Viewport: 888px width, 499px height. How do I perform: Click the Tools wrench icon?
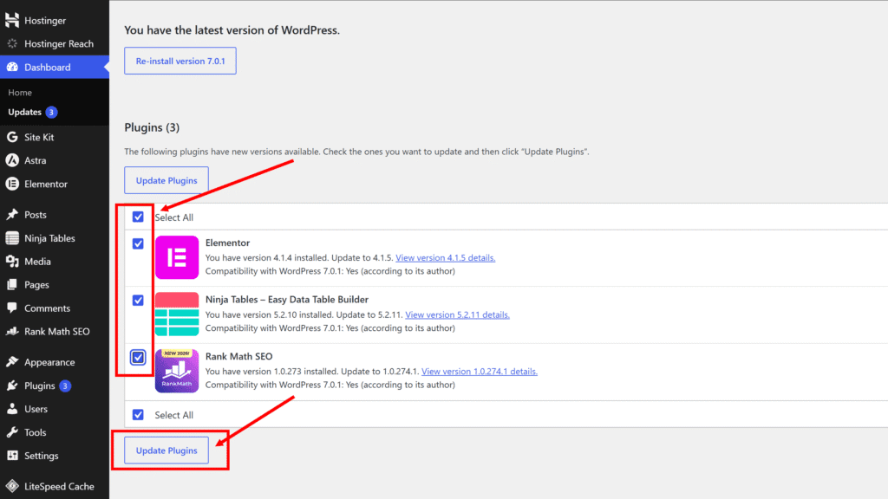[12, 432]
